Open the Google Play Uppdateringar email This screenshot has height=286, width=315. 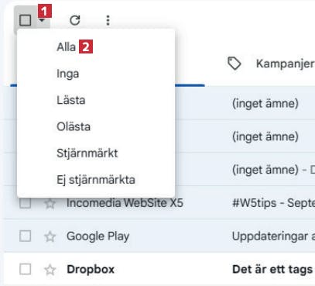(273, 236)
